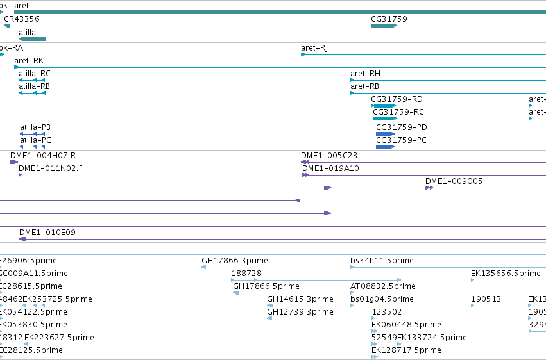Click the AT08832.5prime EST label
Viewport: 546px width, 360px height.
coord(382,286)
